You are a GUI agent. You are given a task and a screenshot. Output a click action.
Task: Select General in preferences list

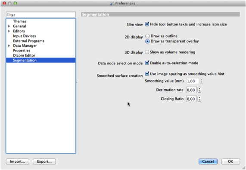click(x=19, y=26)
